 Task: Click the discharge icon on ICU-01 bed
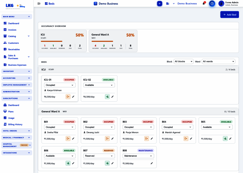pyautogui.click(x=68, y=97)
